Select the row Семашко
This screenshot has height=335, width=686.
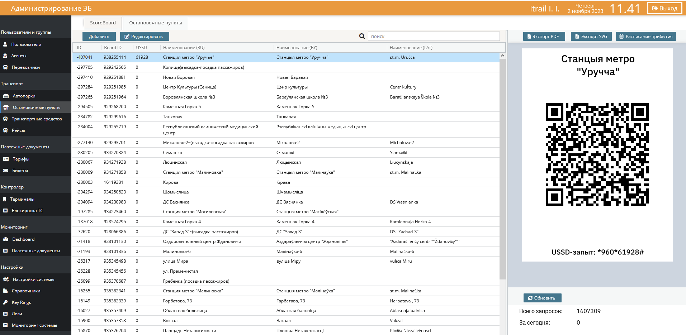point(286,153)
